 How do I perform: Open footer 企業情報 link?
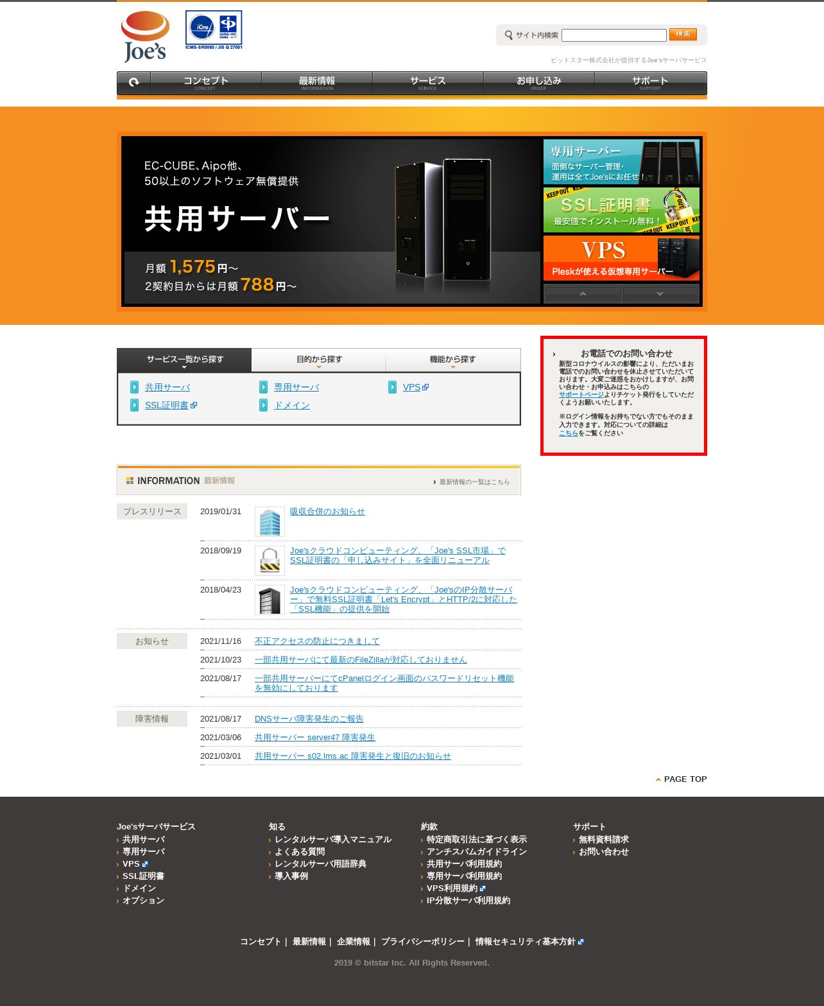coord(354,942)
